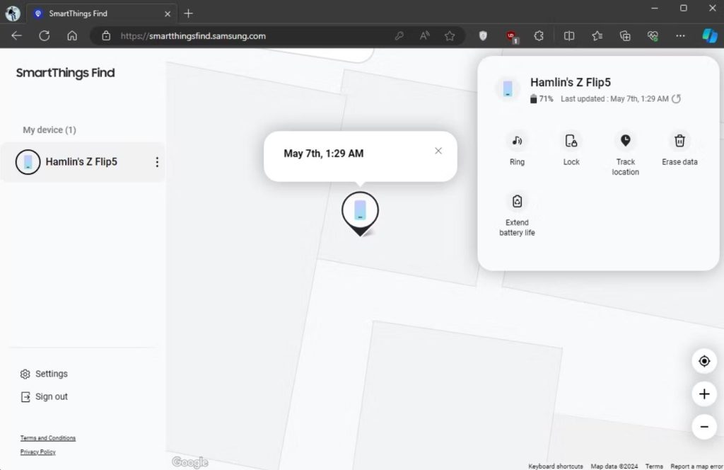Refresh the last updated location status
Viewport: 724px width, 470px height.
click(x=676, y=99)
